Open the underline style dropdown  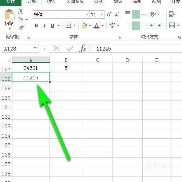59,25
